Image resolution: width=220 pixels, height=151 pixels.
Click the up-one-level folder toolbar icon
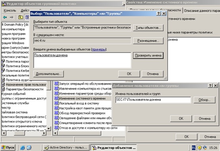pyautogui.click(x=21, y=17)
